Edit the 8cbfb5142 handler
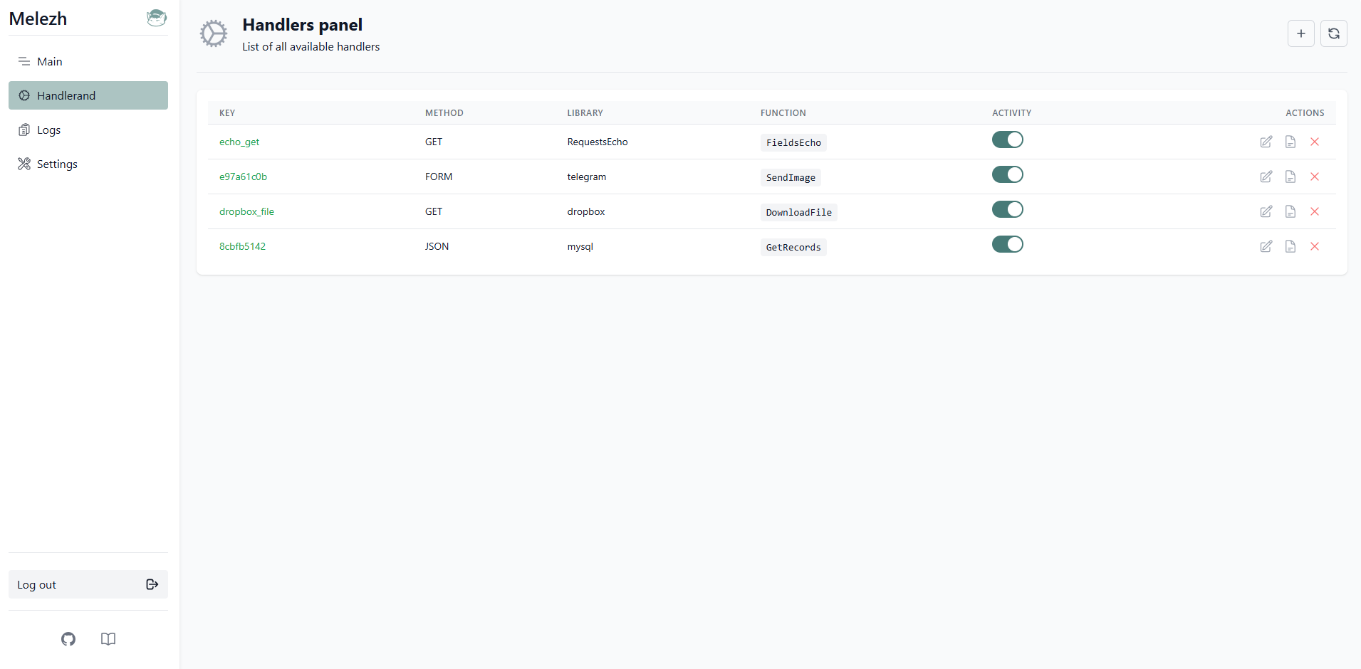The width and height of the screenshot is (1361, 669). pyautogui.click(x=1266, y=246)
